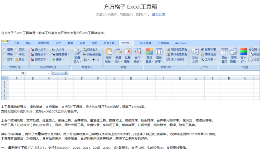Switch to the 页面布局 tab
The width and height of the screenshot is (264, 149).
(x=44, y=43)
